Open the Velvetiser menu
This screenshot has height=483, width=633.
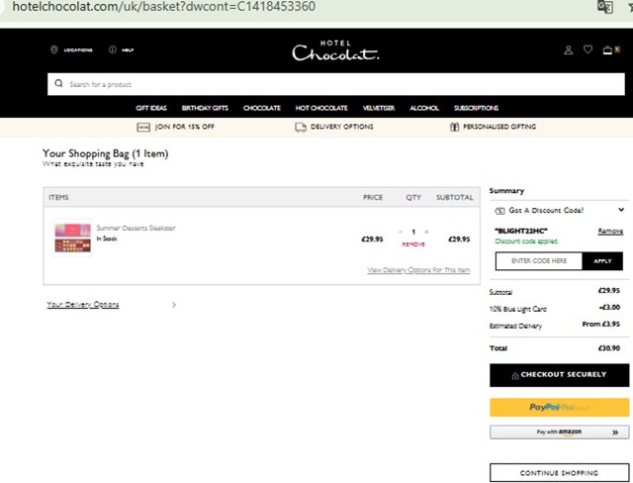[378, 108]
